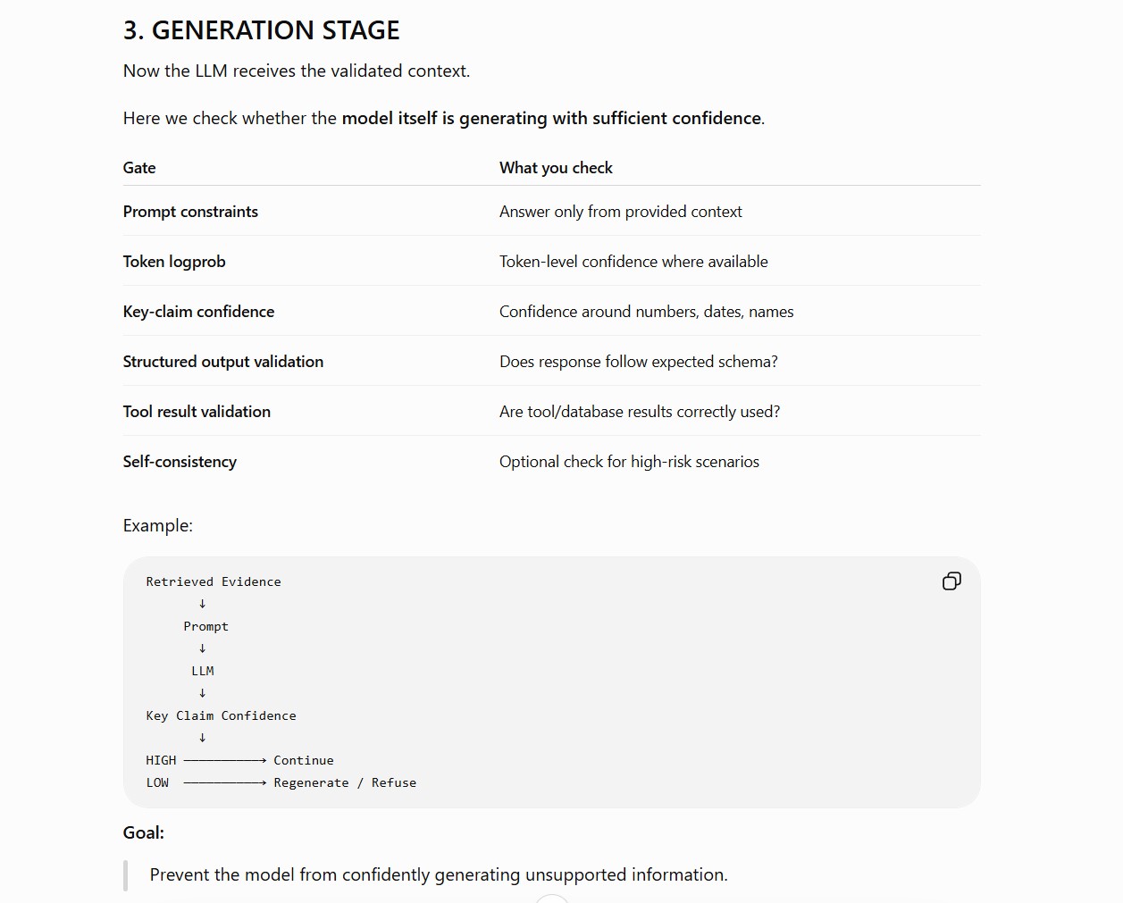Click 'Regenerate / Refuse' in the code block
The image size is (1123, 903).
pos(345,782)
